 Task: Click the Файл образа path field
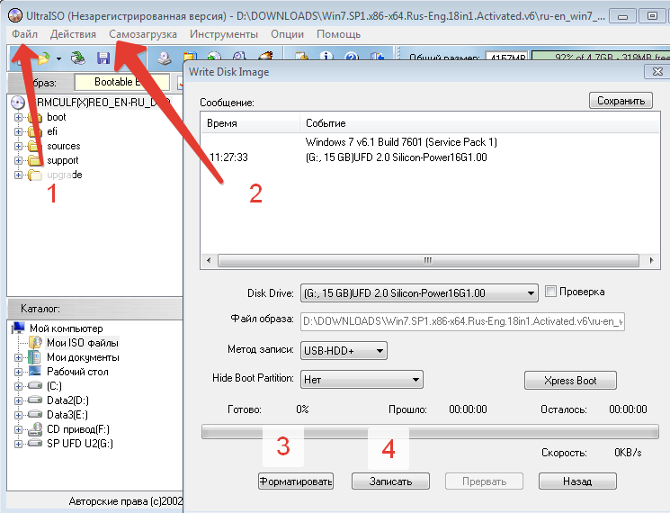click(463, 321)
